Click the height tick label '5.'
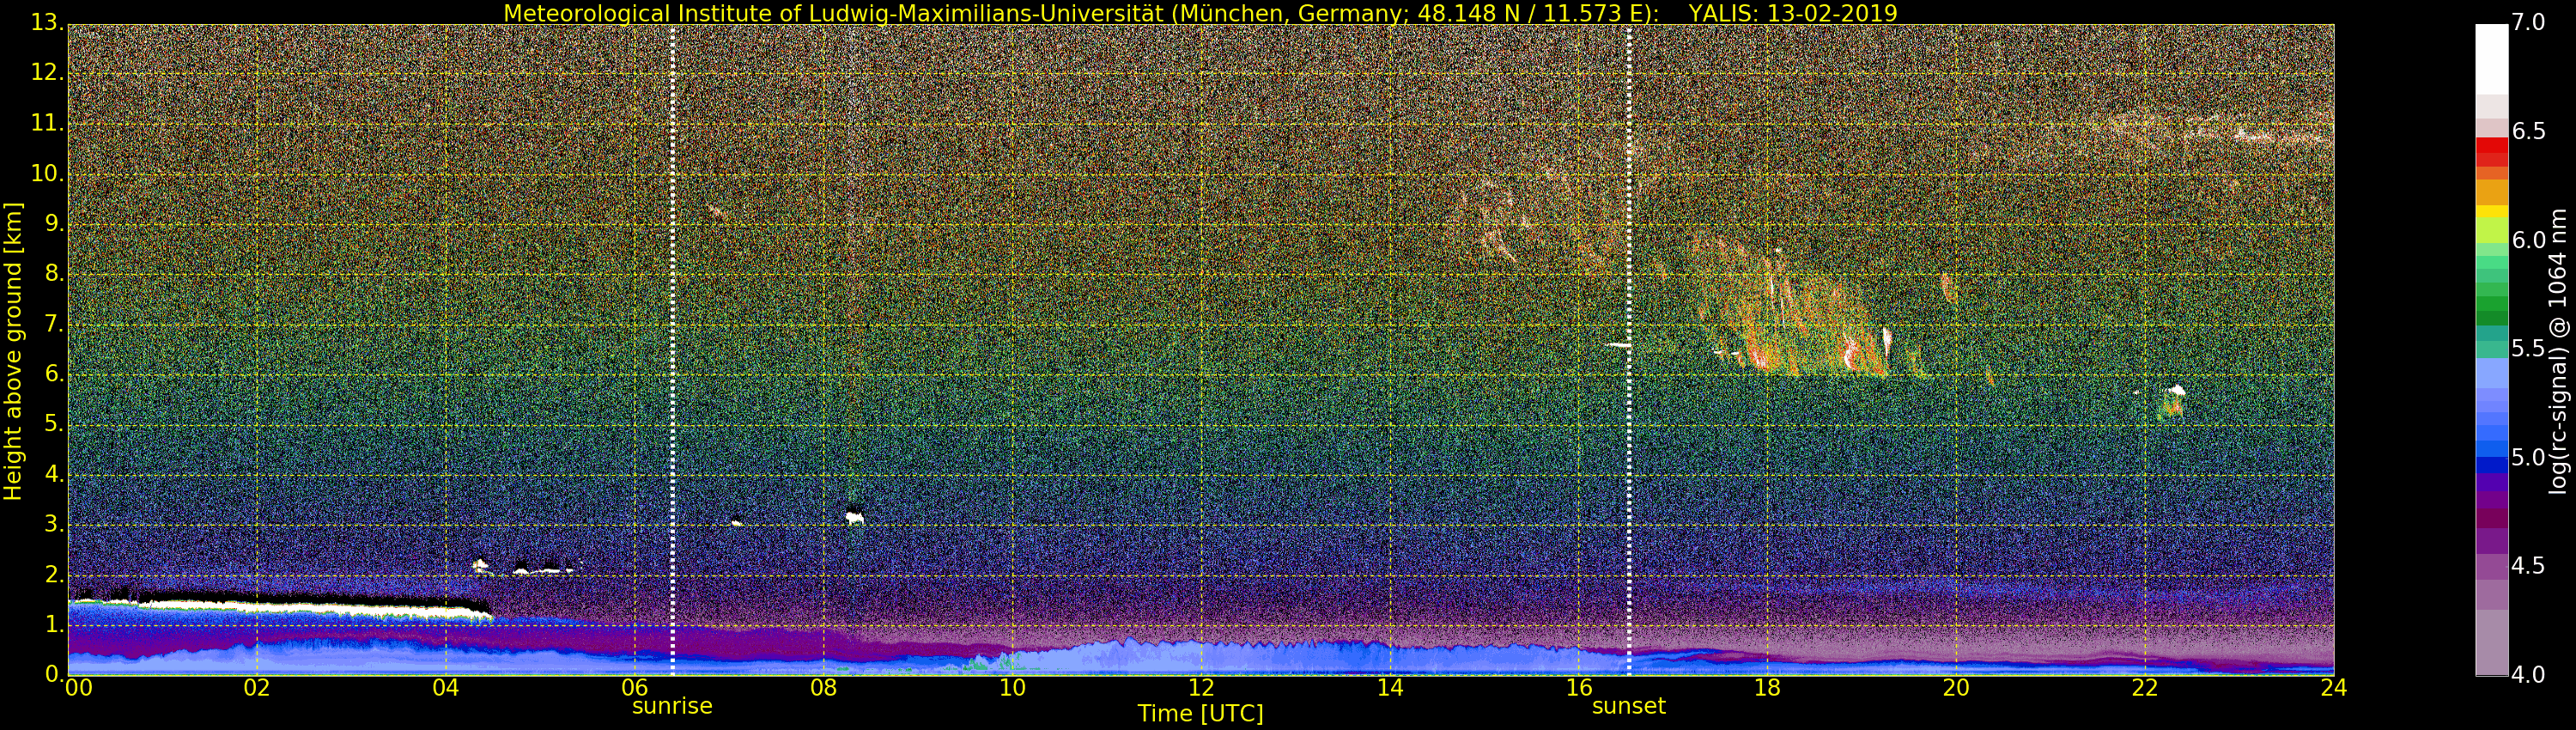 click(x=53, y=424)
